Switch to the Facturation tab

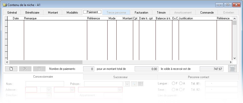[x=141, y=12]
